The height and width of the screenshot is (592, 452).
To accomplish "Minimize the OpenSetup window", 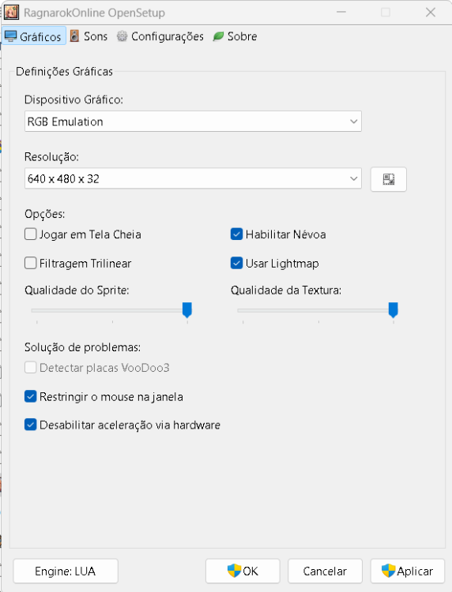I will pos(341,13).
